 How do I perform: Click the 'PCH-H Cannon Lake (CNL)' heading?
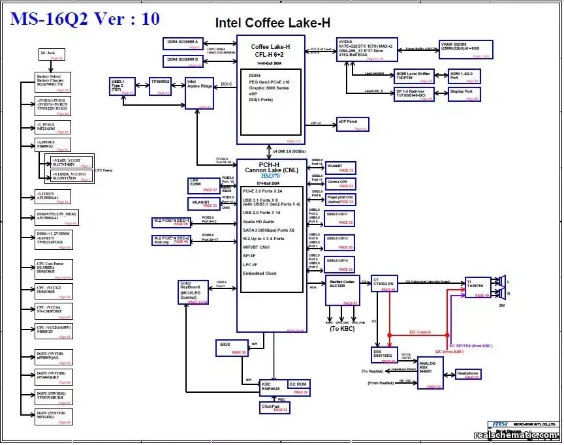(271, 168)
